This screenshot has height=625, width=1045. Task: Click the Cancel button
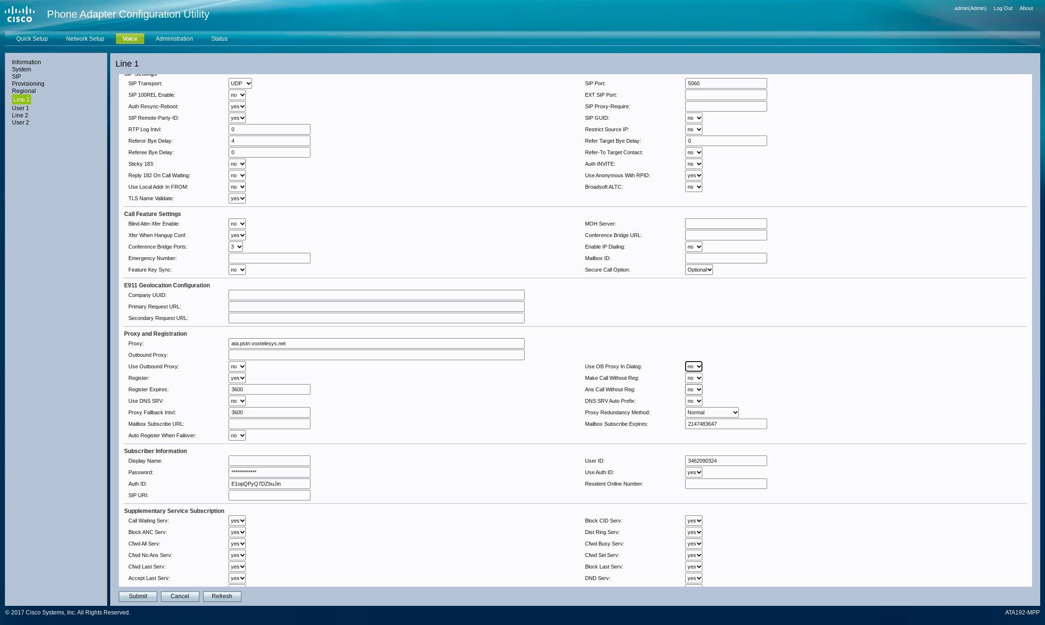pyautogui.click(x=180, y=596)
